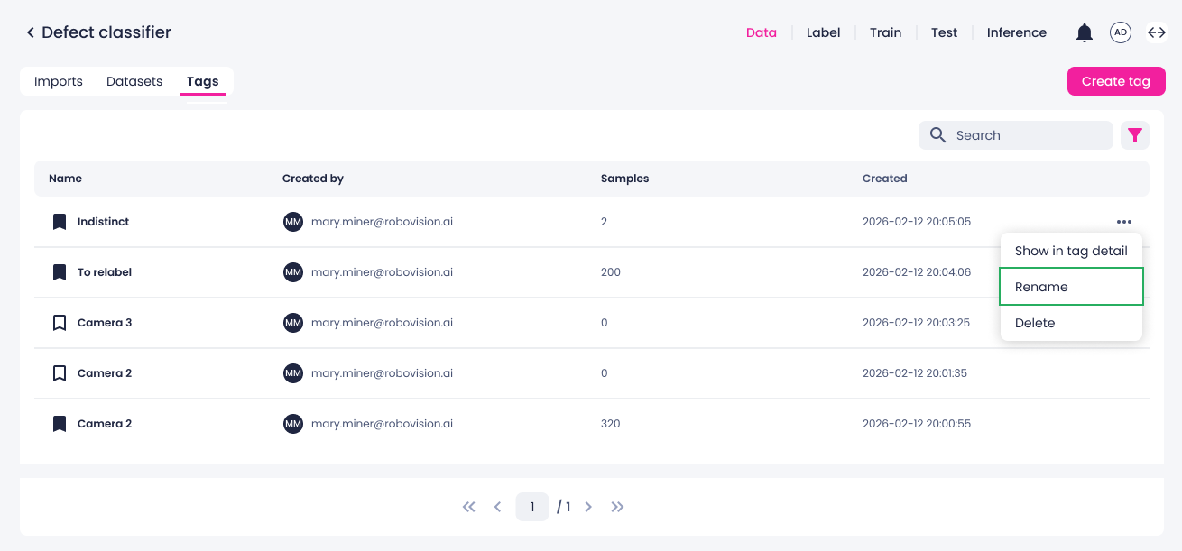Open the pink filter funnel icon
1182x551 pixels.
coord(1135,135)
